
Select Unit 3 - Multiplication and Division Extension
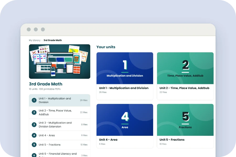click(60, 125)
